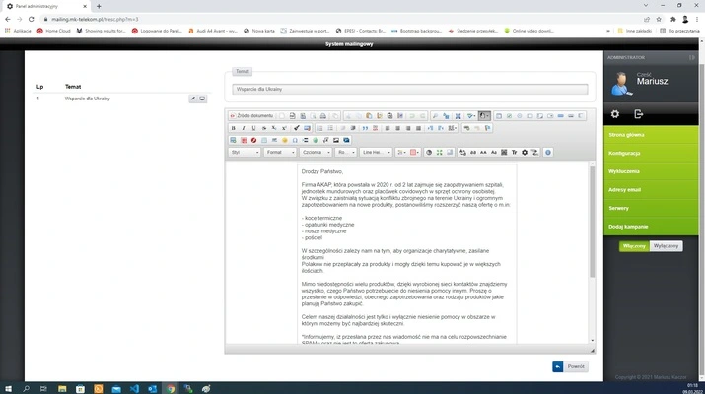
Task: Insert horizontal line in the editor
Action: [x=274, y=140]
